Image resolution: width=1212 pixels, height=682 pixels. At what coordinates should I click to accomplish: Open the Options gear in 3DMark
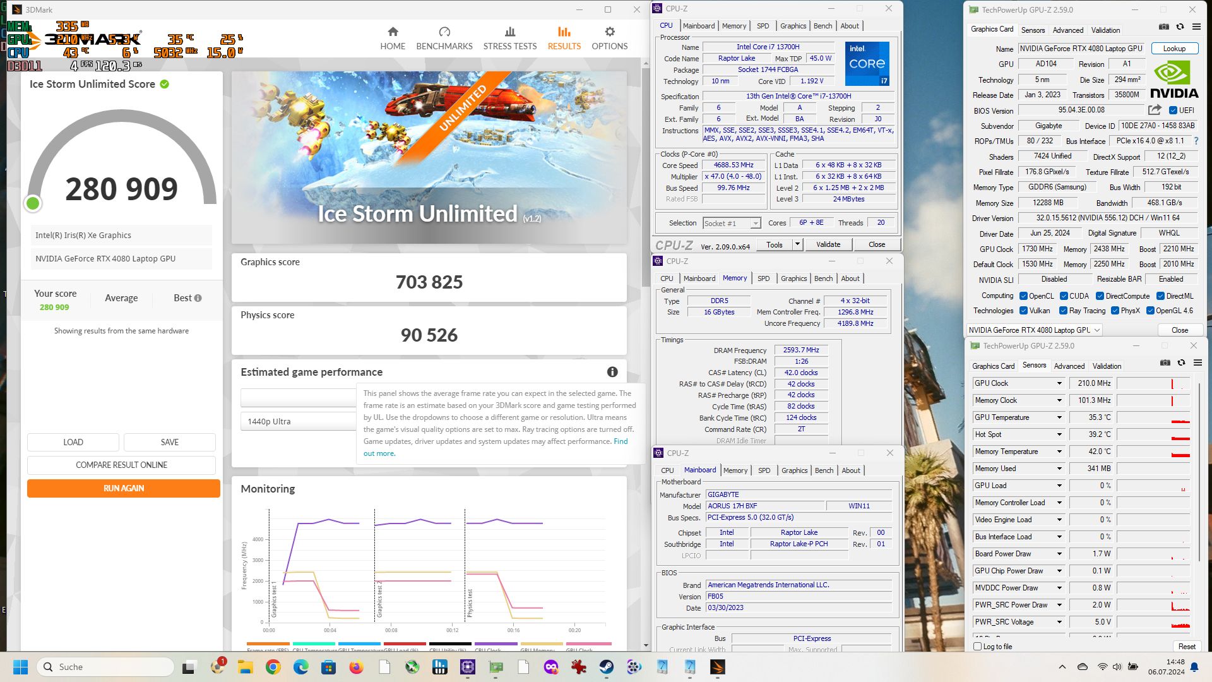pyautogui.click(x=610, y=39)
